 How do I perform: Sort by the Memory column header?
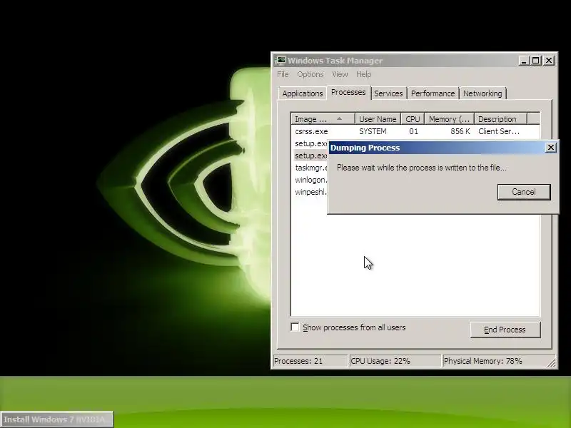[450, 119]
